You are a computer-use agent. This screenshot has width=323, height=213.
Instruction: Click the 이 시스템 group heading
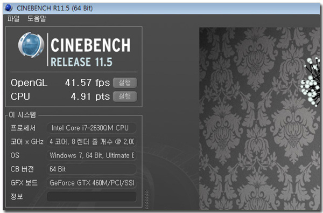(22, 114)
